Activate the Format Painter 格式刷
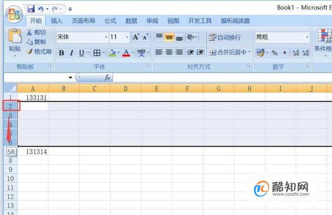Viewport: 332px width, 215px height. tap(39, 52)
